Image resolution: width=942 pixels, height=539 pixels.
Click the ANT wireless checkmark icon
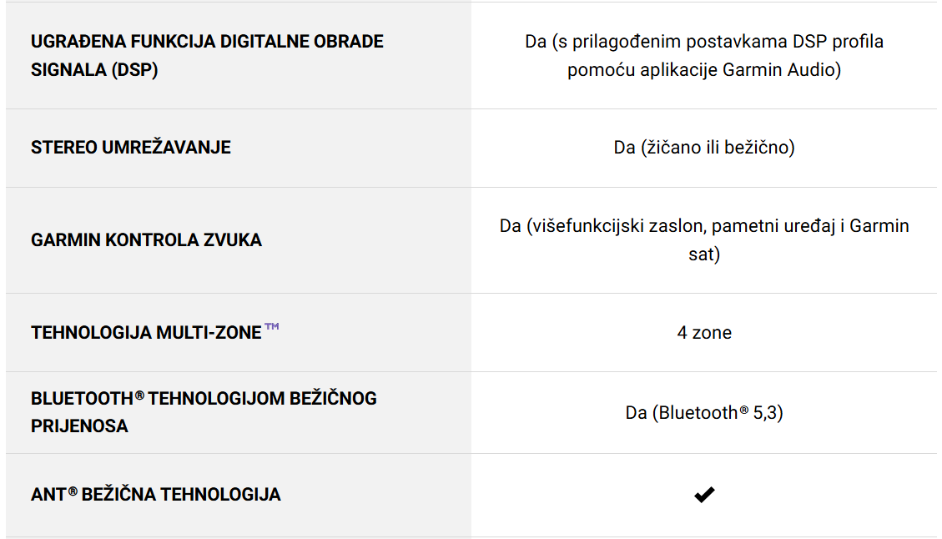pos(704,495)
